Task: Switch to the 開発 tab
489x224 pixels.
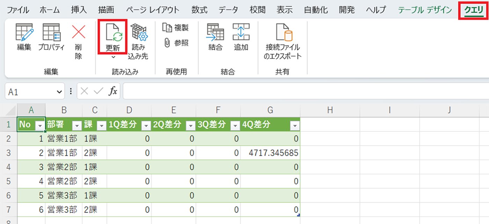Action: (x=347, y=10)
